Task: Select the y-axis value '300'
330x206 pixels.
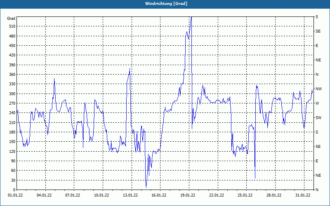Action: [12, 94]
